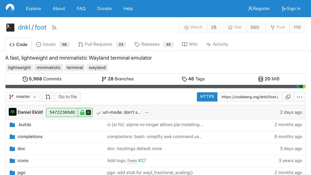Open the dnkl owner profile link

pos(24,27)
